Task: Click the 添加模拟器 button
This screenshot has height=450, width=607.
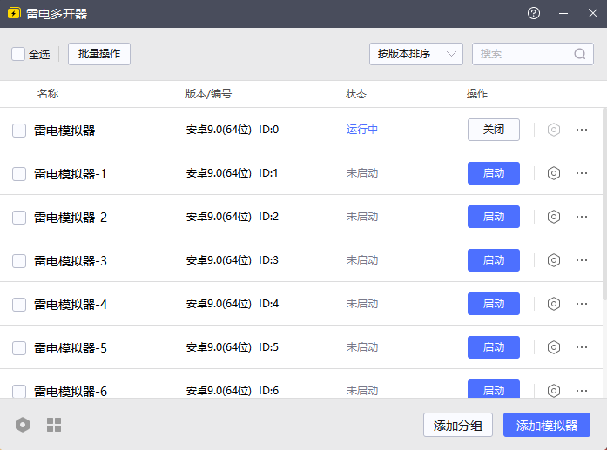Action: click(x=546, y=426)
